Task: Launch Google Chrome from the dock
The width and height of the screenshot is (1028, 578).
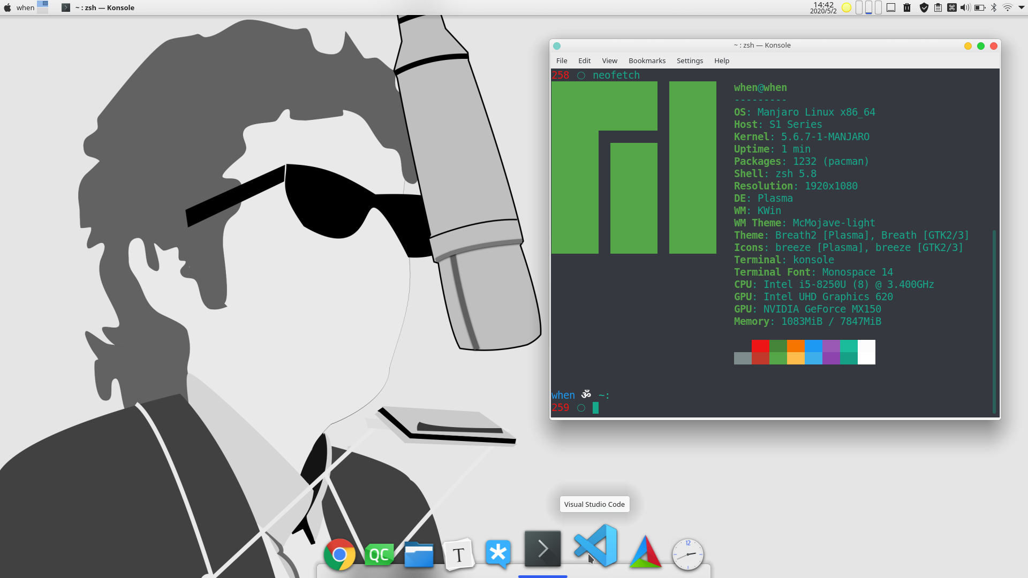Action: [339, 554]
